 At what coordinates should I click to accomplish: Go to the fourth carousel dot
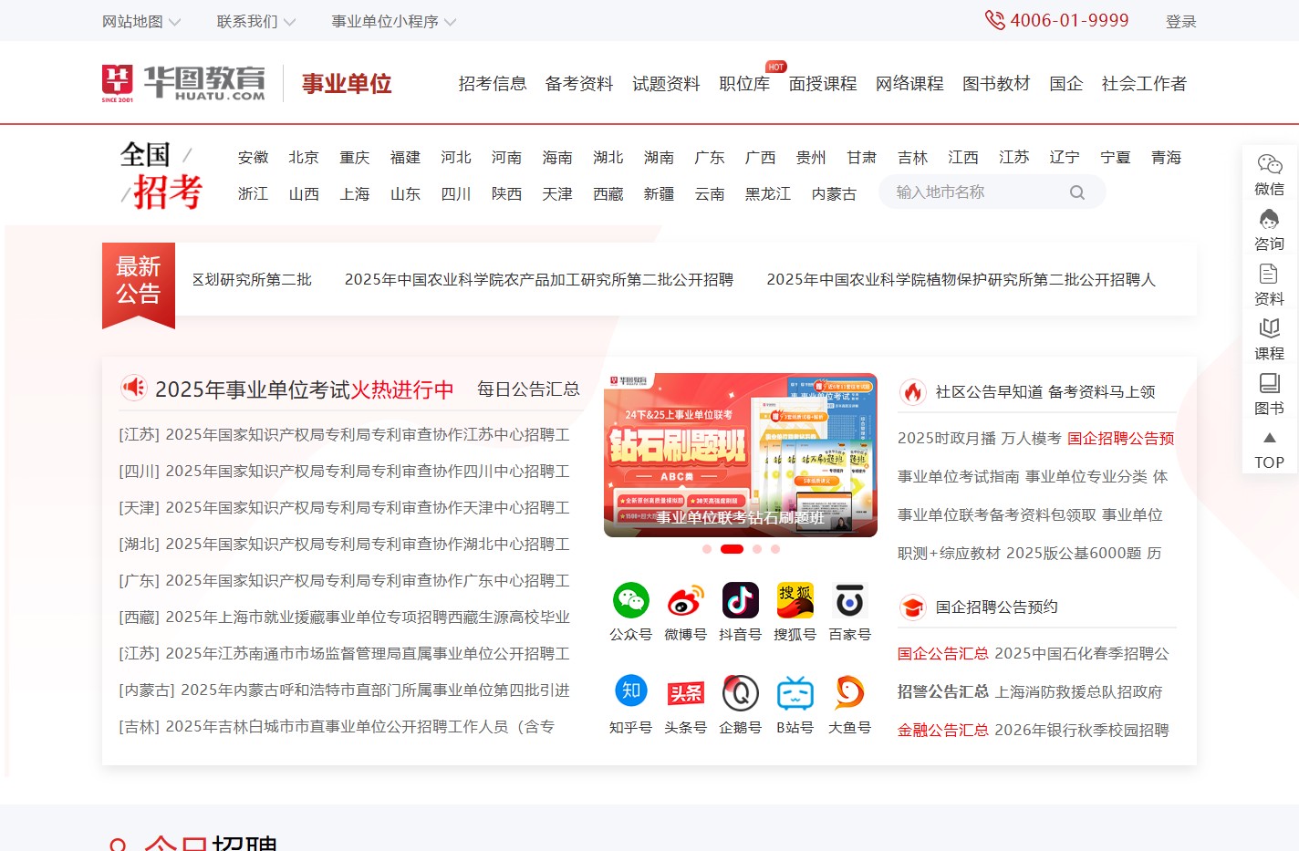pos(775,549)
